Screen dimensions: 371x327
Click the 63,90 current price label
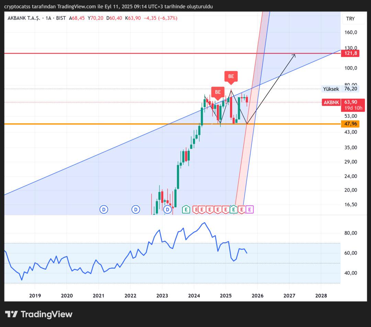[x=351, y=102]
